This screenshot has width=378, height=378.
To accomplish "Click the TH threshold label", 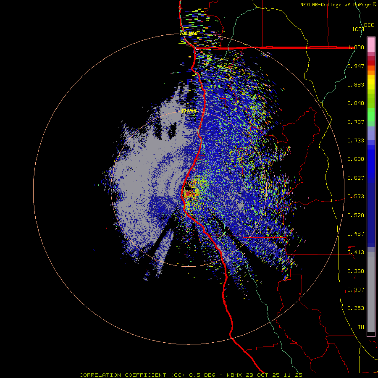I will click(x=361, y=327).
